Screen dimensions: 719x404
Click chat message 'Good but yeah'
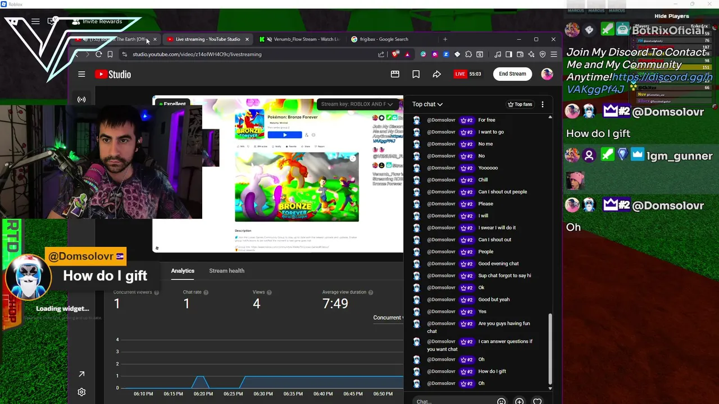pyautogui.click(x=494, y=300)
